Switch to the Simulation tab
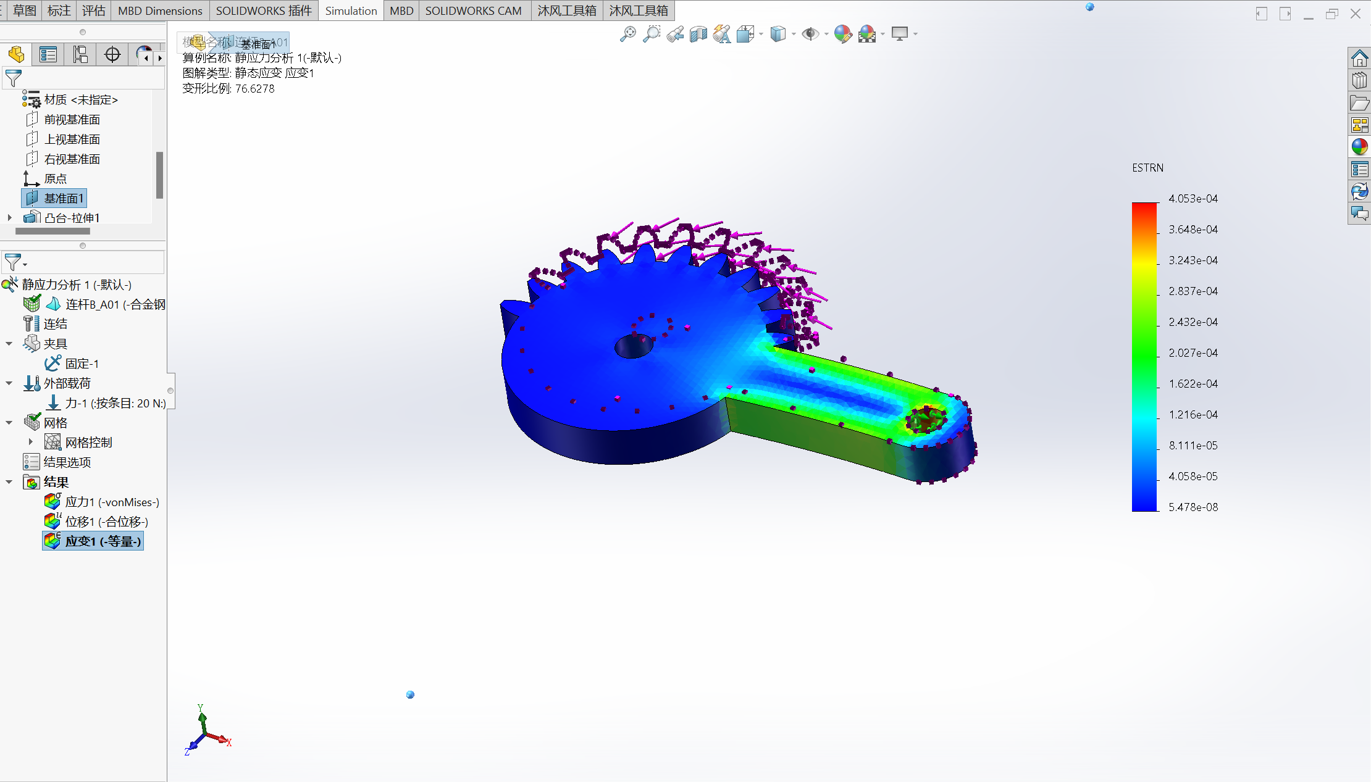 [x=351, y=10]
